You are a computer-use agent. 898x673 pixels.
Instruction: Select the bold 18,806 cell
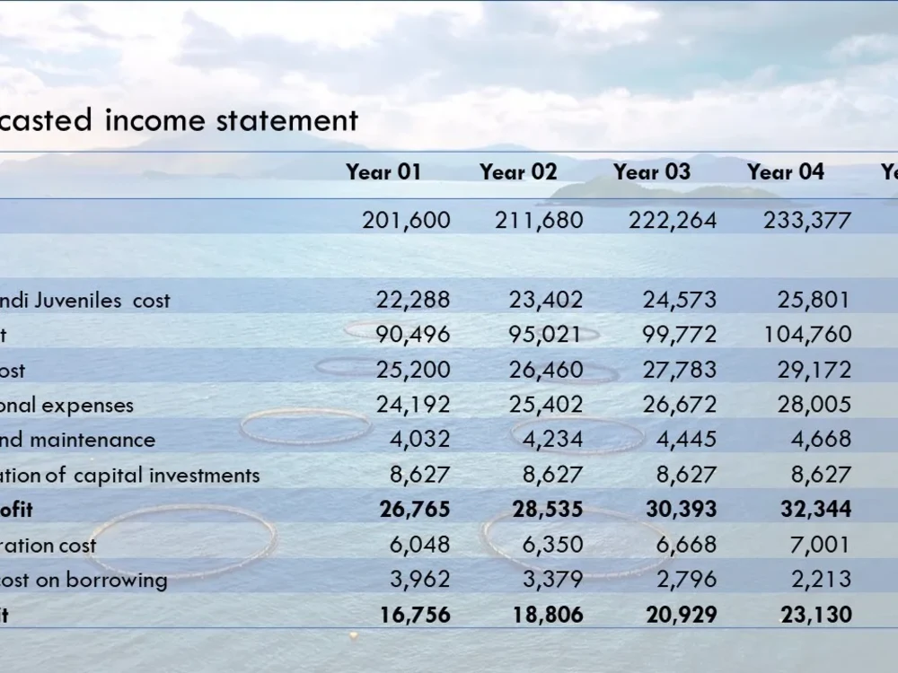[548, 616]
